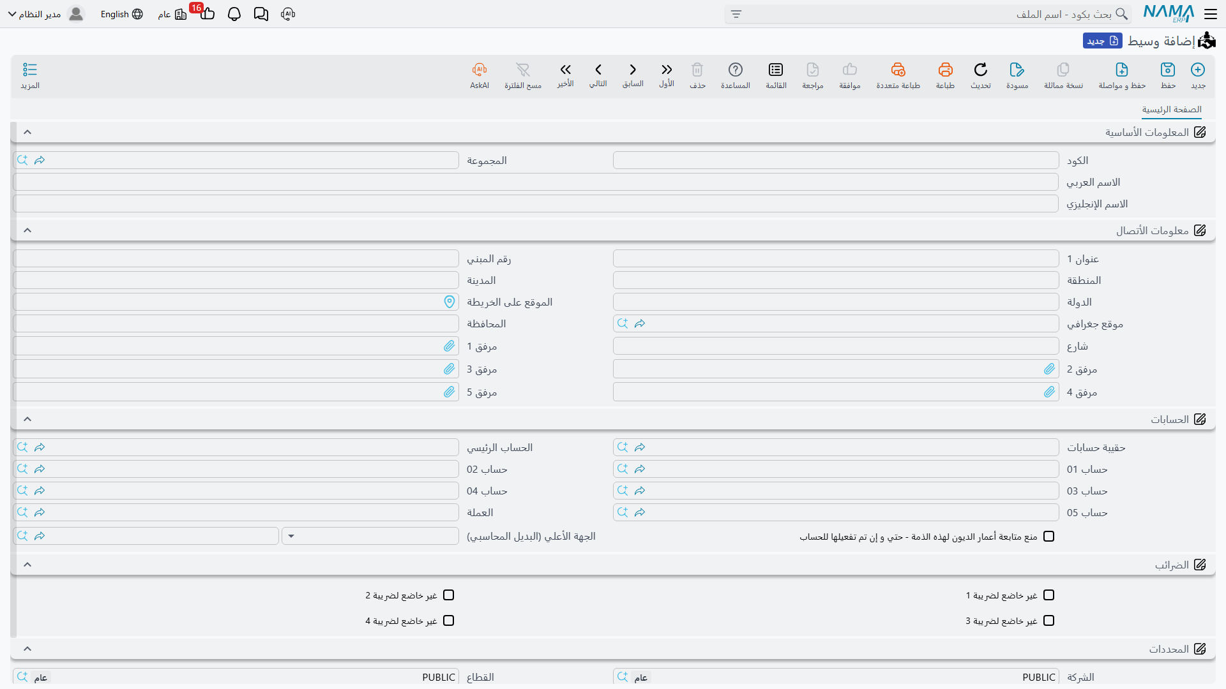Open الجهة الأعلي type dropdown arrow
The width and height of the screenshot is (1226, 689).
pos(291,536)
